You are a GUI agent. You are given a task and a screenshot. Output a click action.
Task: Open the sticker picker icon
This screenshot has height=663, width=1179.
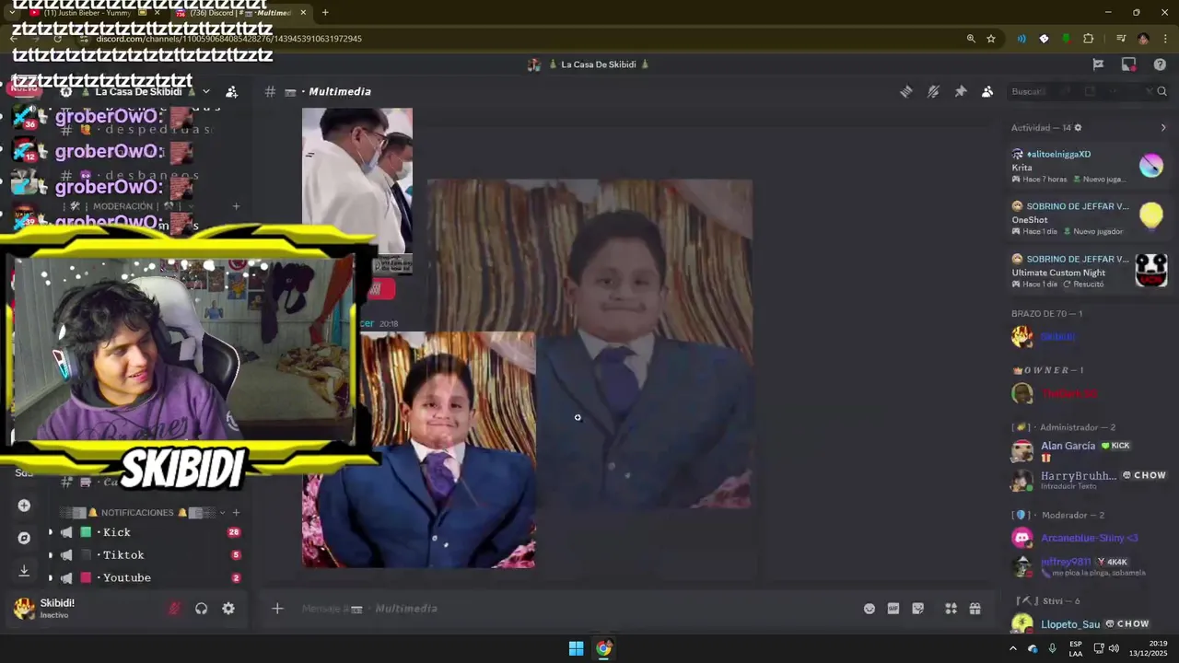point(918,609)
